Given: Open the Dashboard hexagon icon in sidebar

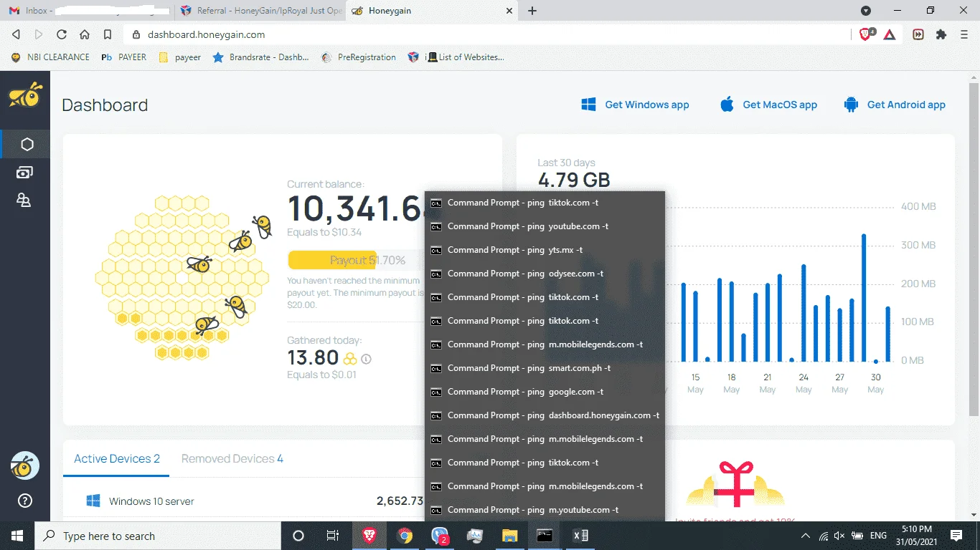Looking at the screenshot, I should pyautogui.click(x=27, y=144).
